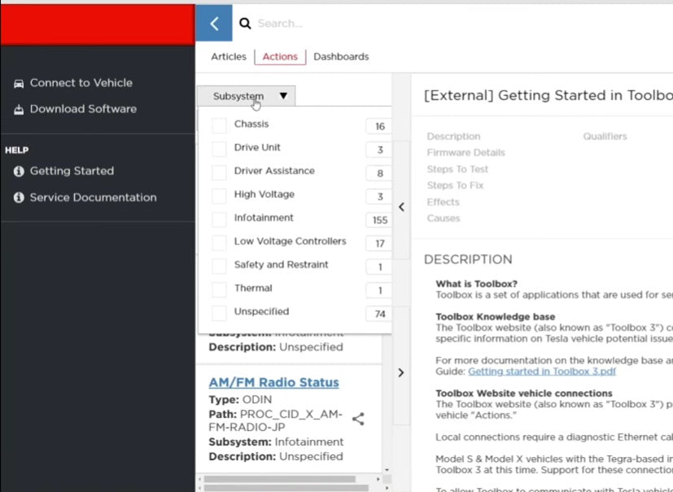Click the magnifying glass search icon

pyautogui.click(x=245, y=23)
